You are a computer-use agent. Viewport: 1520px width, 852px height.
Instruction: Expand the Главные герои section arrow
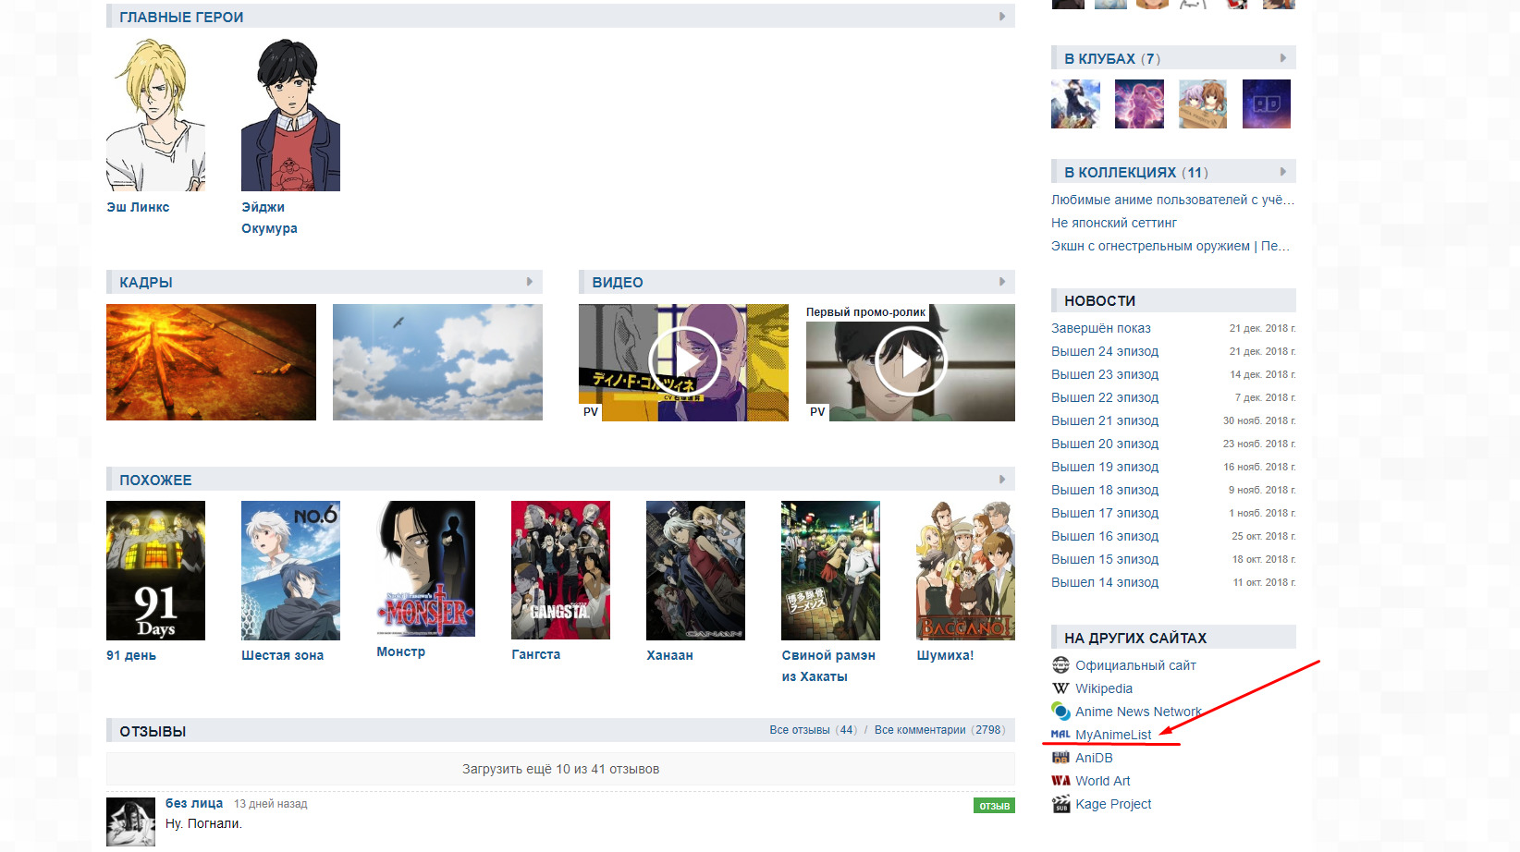[x=1002, y=17]
